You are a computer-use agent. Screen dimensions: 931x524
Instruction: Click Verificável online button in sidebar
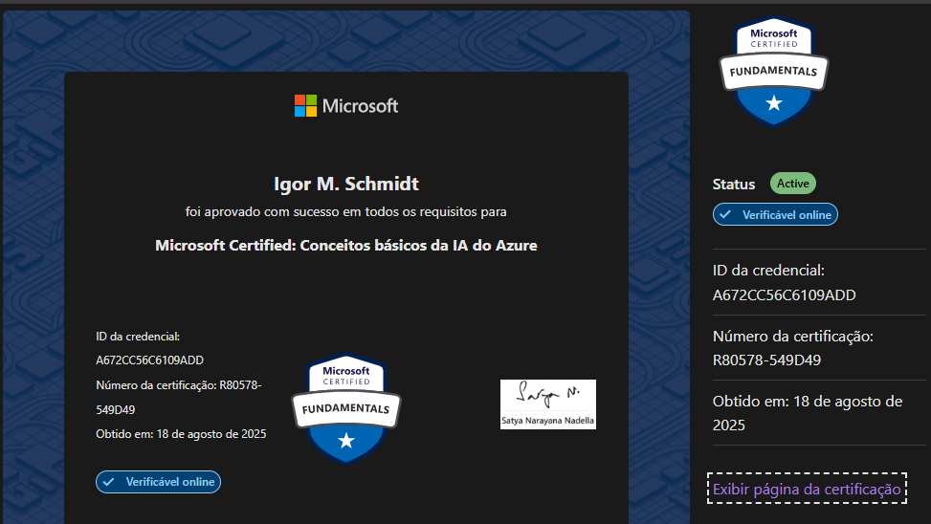point(775,214)
